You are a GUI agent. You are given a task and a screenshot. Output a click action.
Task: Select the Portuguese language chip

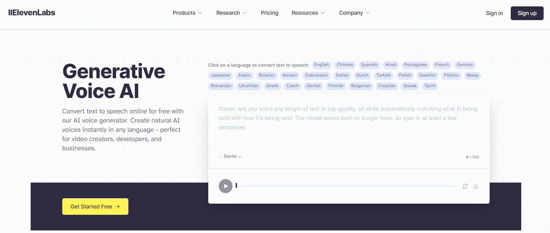[x=416, y=65]
